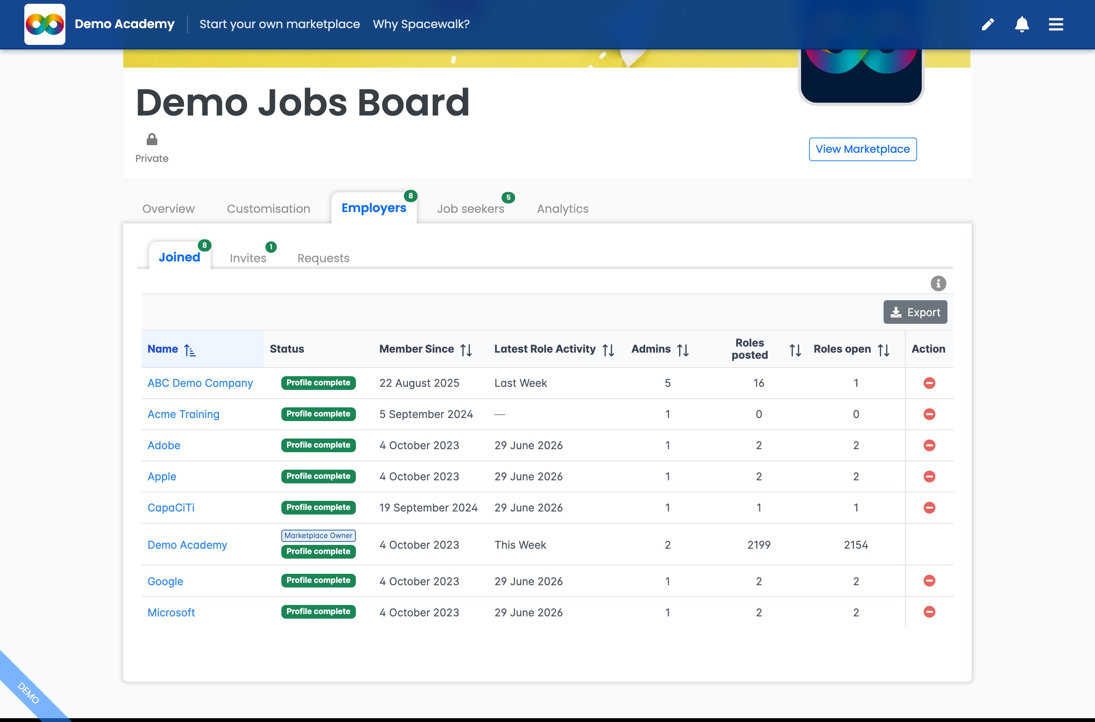The image size is (1095, 722).
Task: Click the pencil edit icon in header
Action: click(x=988, y=24)
